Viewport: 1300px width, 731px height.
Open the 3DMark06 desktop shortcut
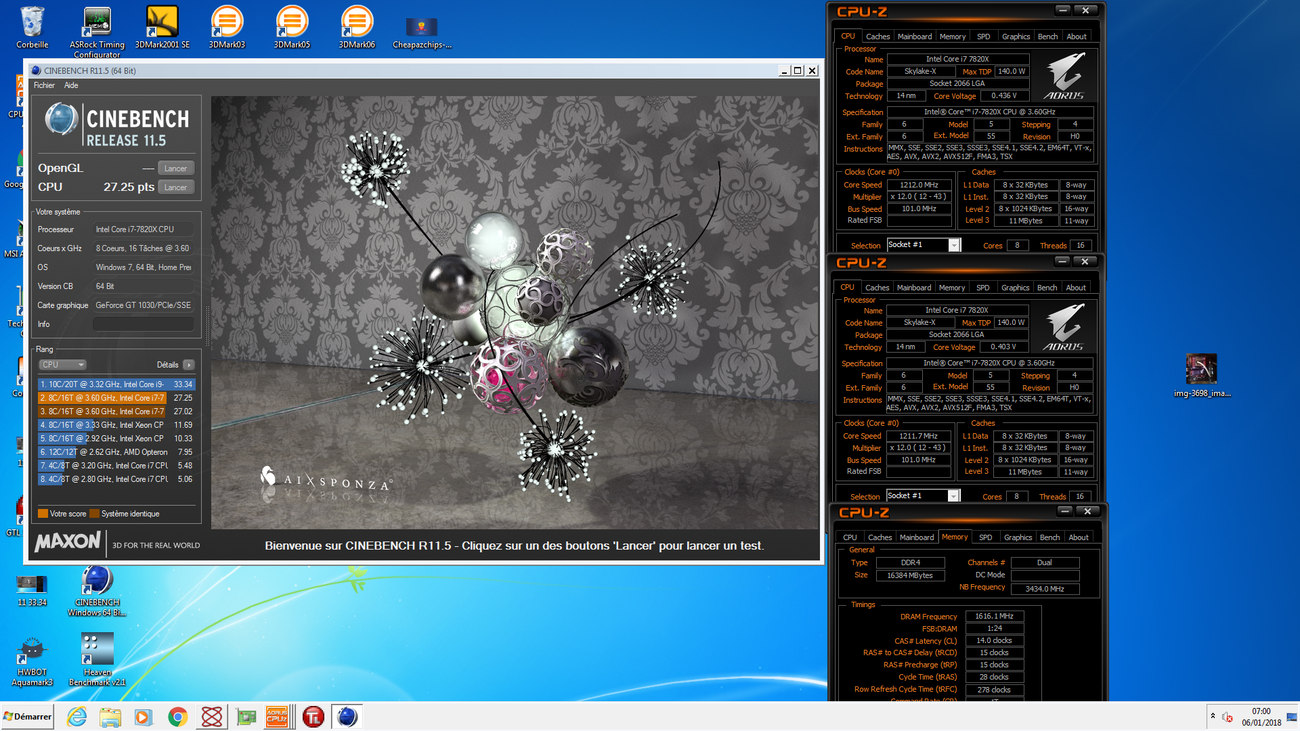coord(357,27)
